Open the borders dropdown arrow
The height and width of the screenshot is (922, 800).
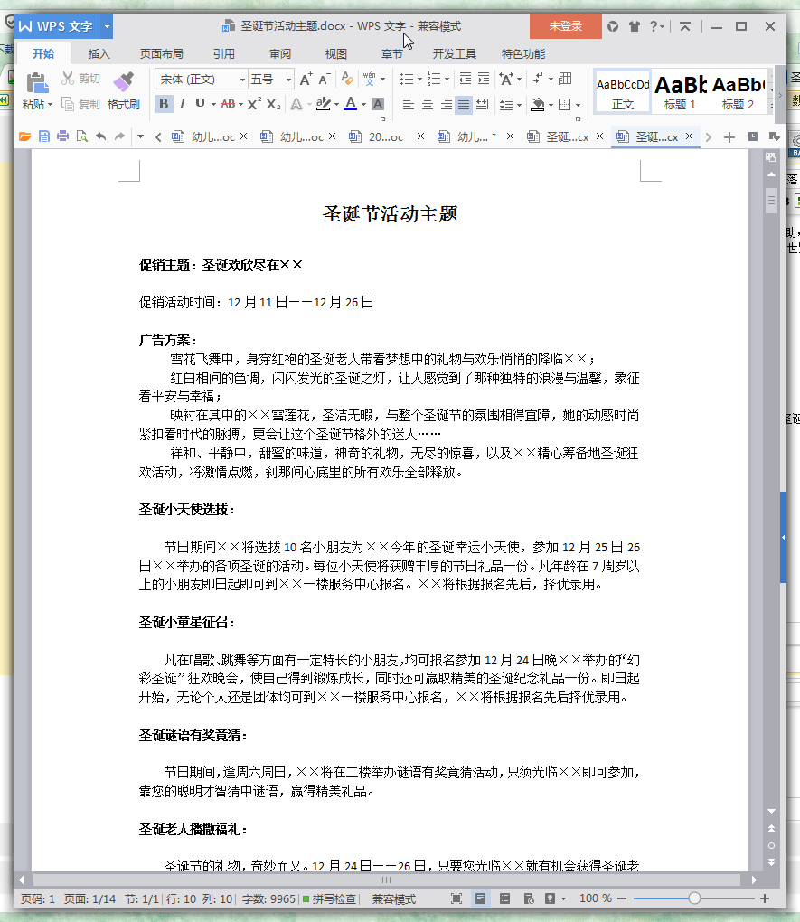(x=579, y=105)
